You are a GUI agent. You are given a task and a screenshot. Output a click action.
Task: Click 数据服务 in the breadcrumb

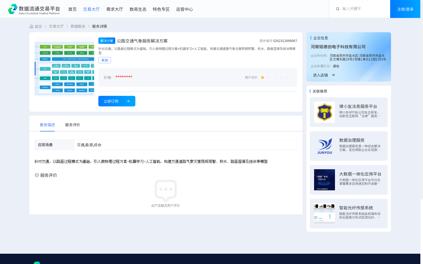78,26
